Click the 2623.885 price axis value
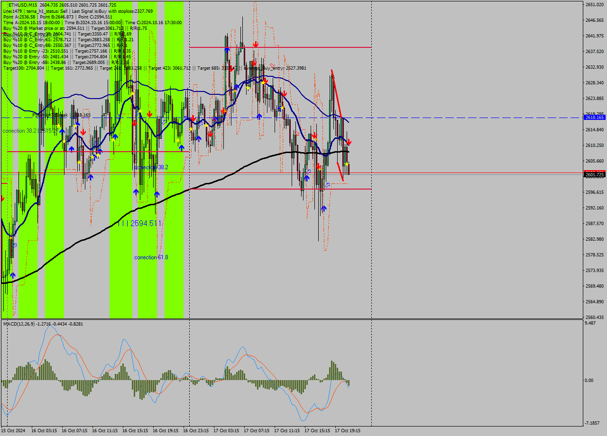Screen dimensions: 607x436 click(x=594, y=98)
